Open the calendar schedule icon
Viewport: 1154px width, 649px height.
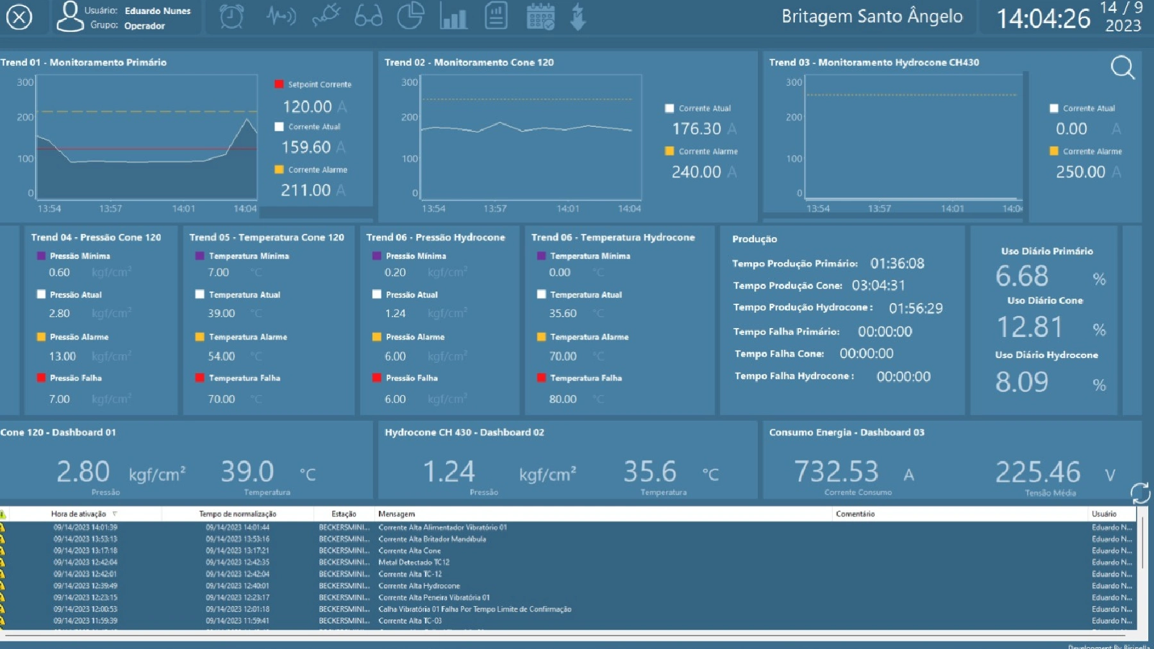pyautogui.click(x=540, y=17)
